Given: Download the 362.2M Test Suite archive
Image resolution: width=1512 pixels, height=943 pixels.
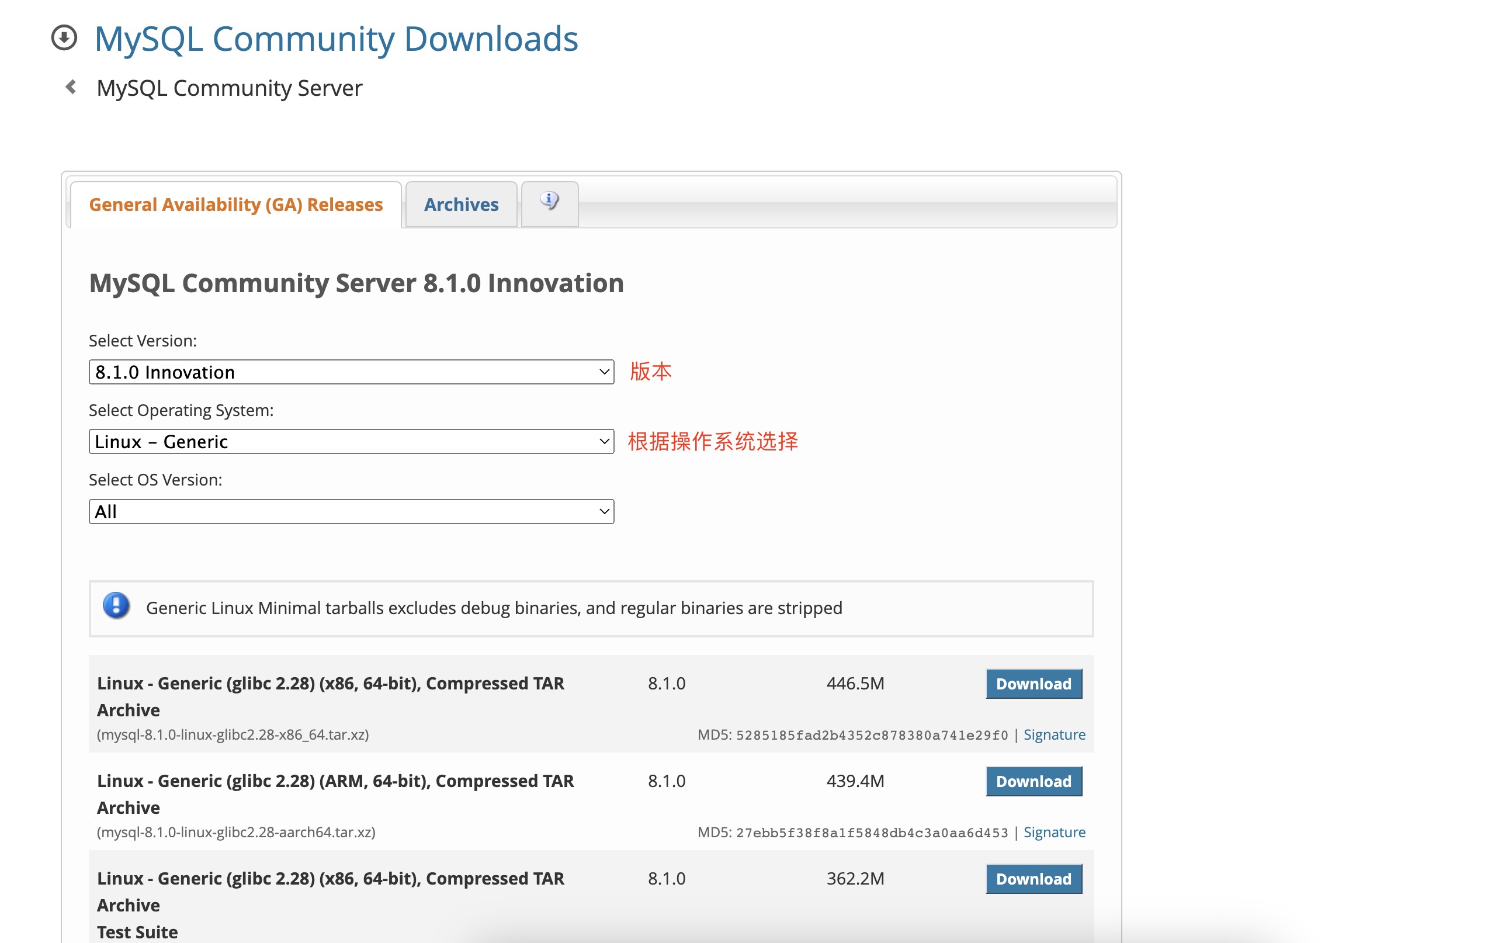Looking at the screenshot, I should tap(1033, 878).
